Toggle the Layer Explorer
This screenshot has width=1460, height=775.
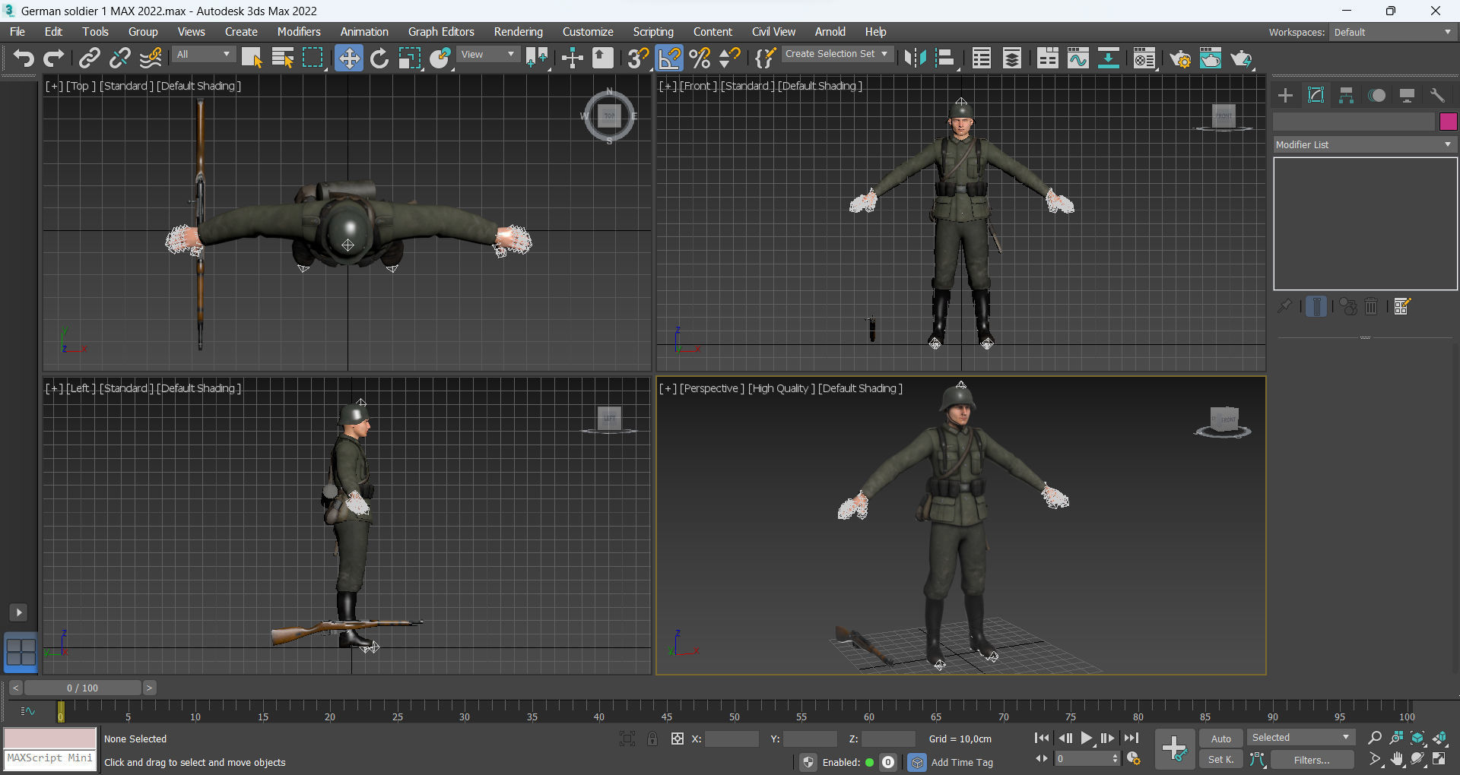[1012, 58]
